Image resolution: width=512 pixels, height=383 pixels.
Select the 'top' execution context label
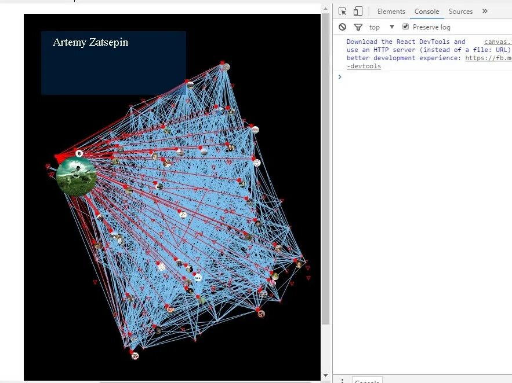pos(374,27)
